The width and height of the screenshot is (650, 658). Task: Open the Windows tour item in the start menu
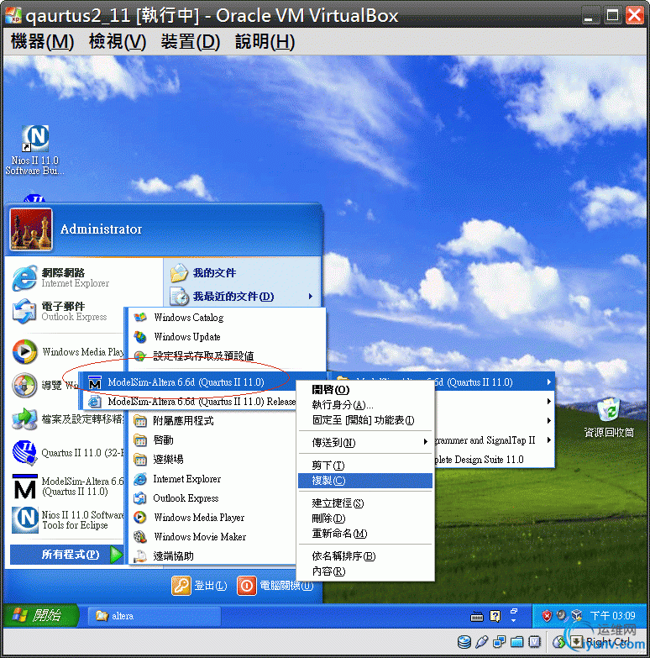coord(44,385)
